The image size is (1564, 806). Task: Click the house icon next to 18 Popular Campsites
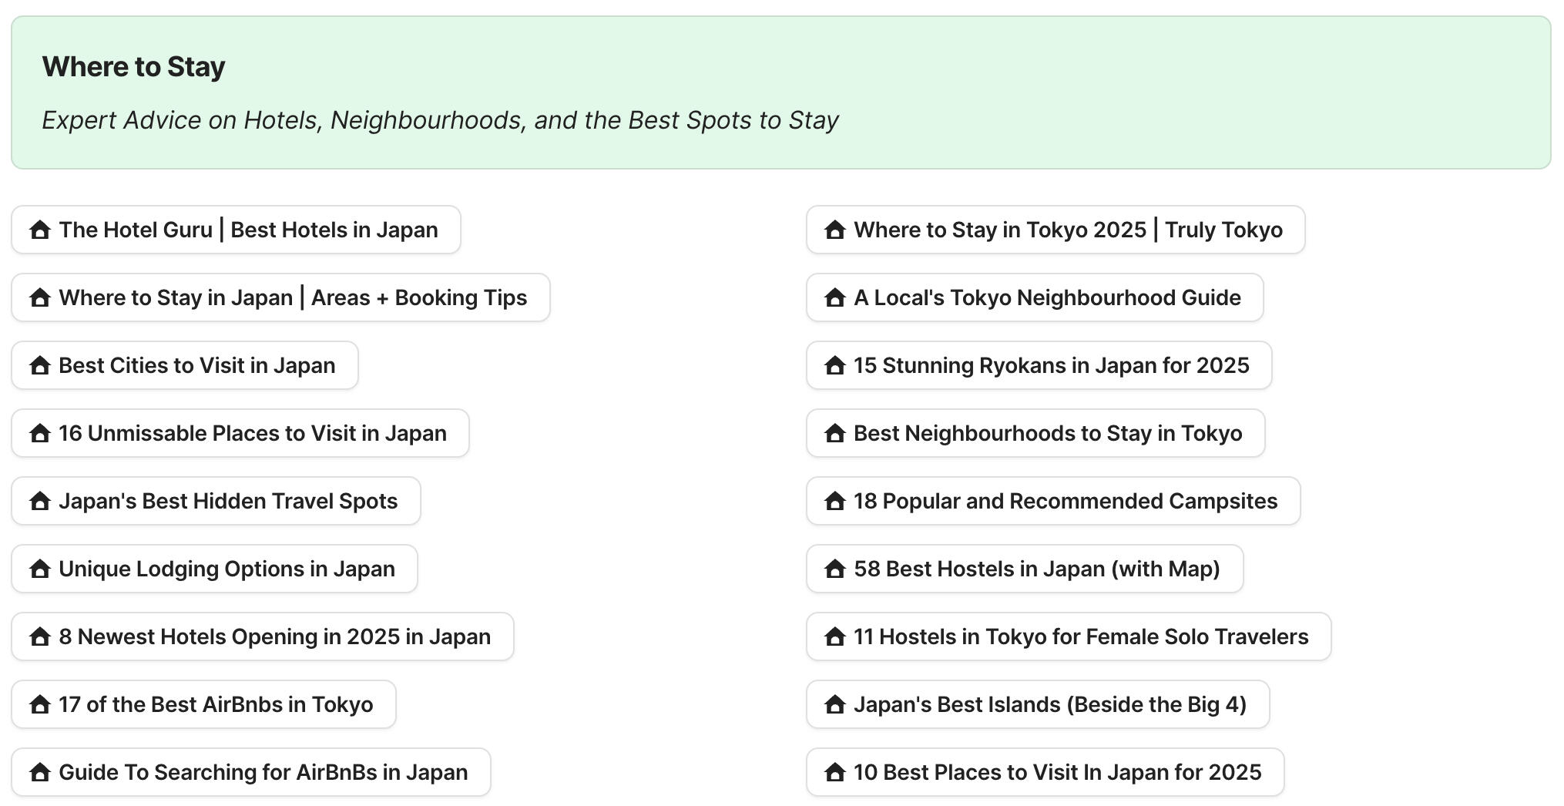pyautogui.click(x=834, y=501)
